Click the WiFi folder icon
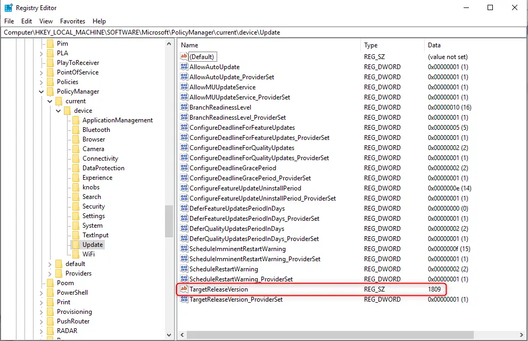The height and width of the screenshot is (341, 528). tap(76, 254)
